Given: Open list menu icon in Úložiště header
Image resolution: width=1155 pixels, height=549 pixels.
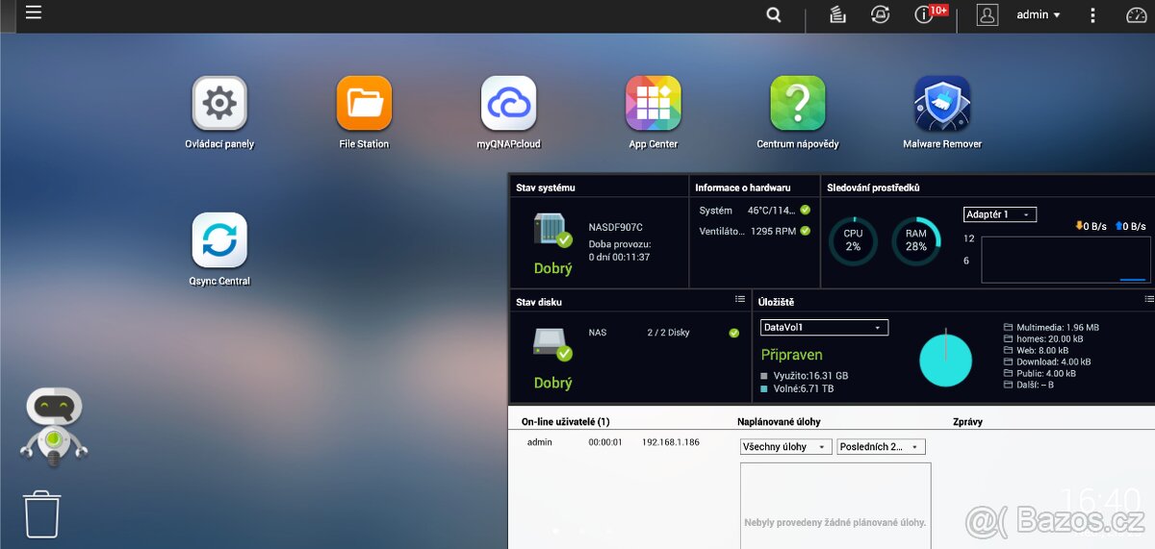Looking at the screenshot, I should click(1148, 300).
